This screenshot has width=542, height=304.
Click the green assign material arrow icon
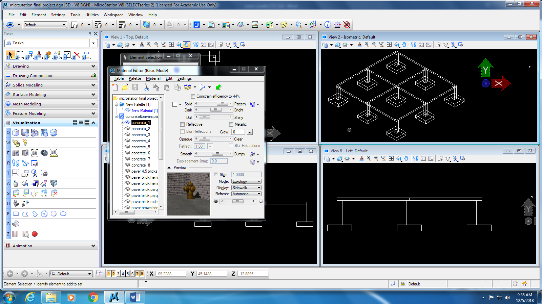coord(218,87)
